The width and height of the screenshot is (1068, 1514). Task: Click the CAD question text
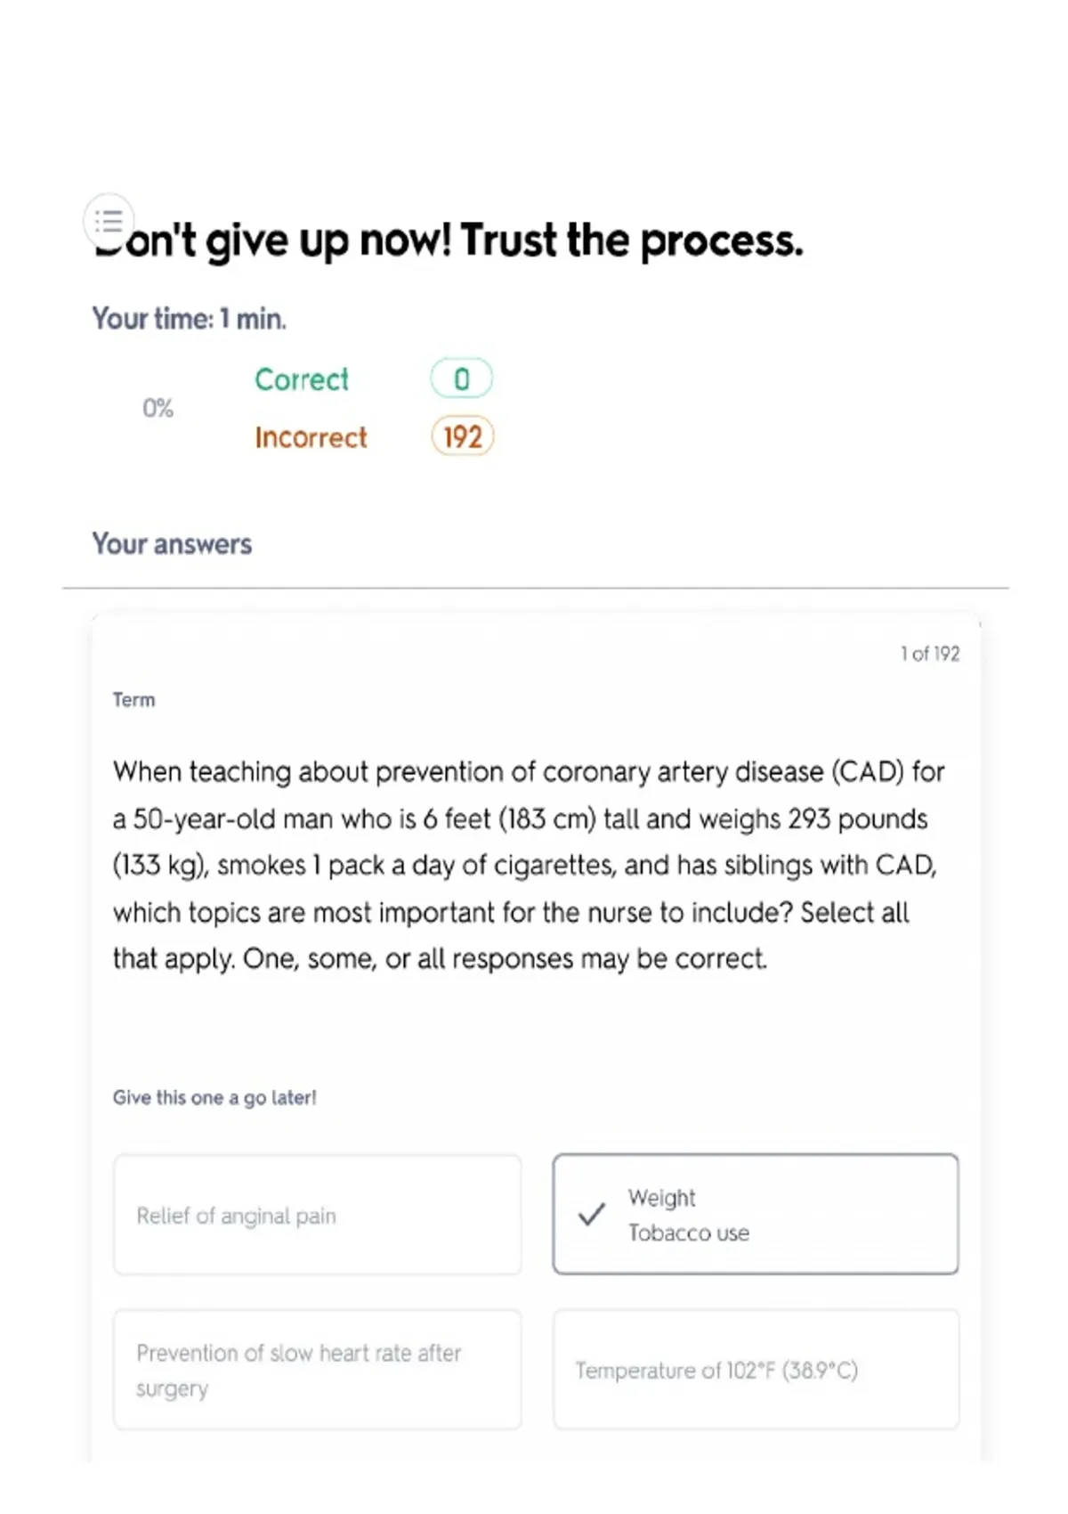coord(529,865)
